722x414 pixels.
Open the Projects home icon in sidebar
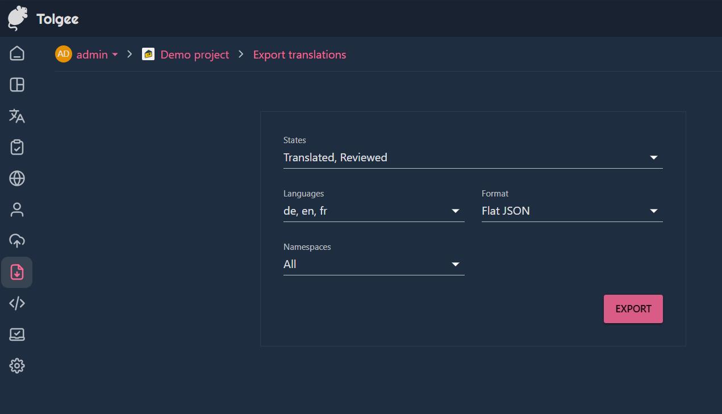pyautogui.click(x=17, y=53)
